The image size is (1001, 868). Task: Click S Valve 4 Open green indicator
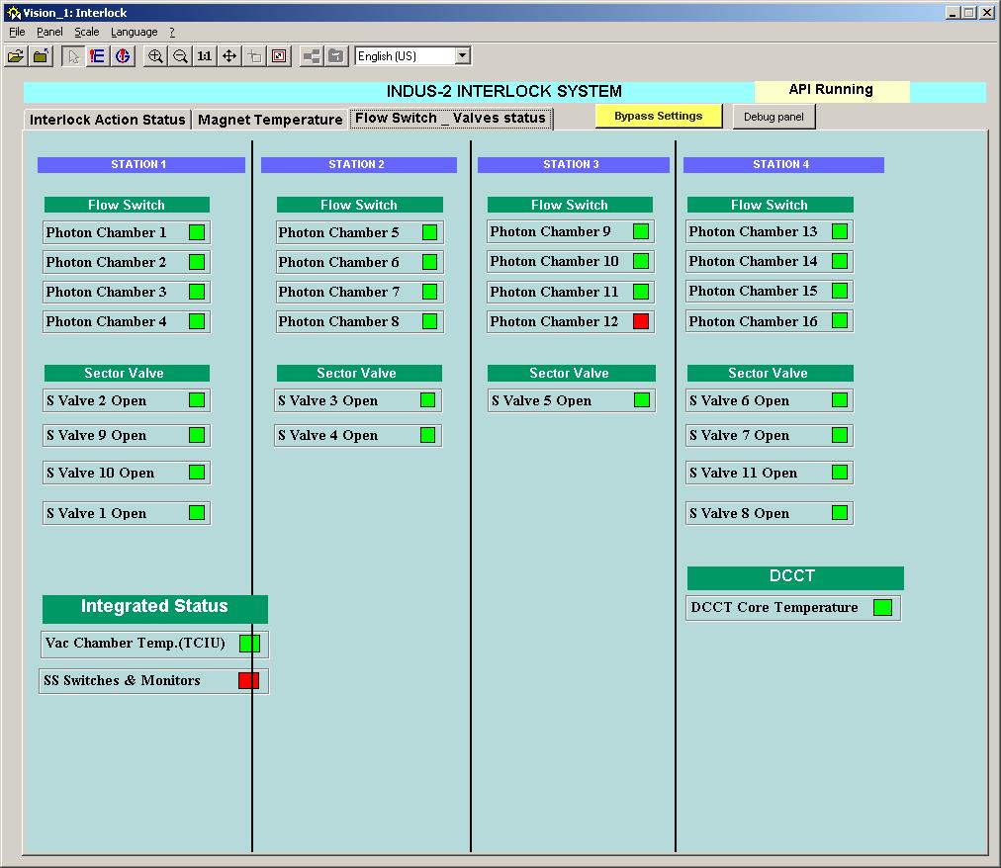pos(427,435)
